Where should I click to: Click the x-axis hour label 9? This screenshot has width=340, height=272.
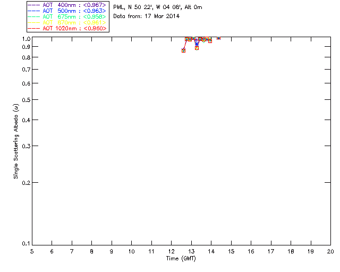coord(112,251)
